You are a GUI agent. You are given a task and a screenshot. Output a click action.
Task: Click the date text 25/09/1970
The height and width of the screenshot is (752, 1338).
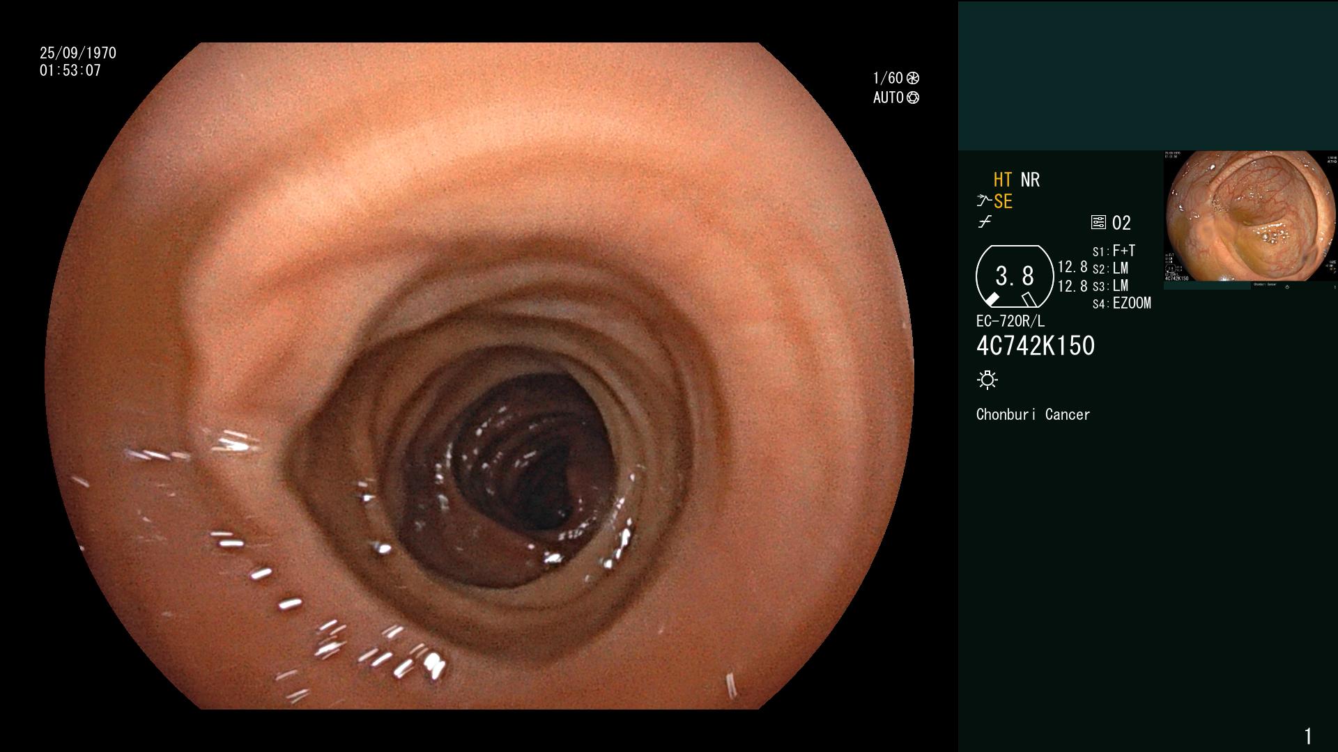78,53
